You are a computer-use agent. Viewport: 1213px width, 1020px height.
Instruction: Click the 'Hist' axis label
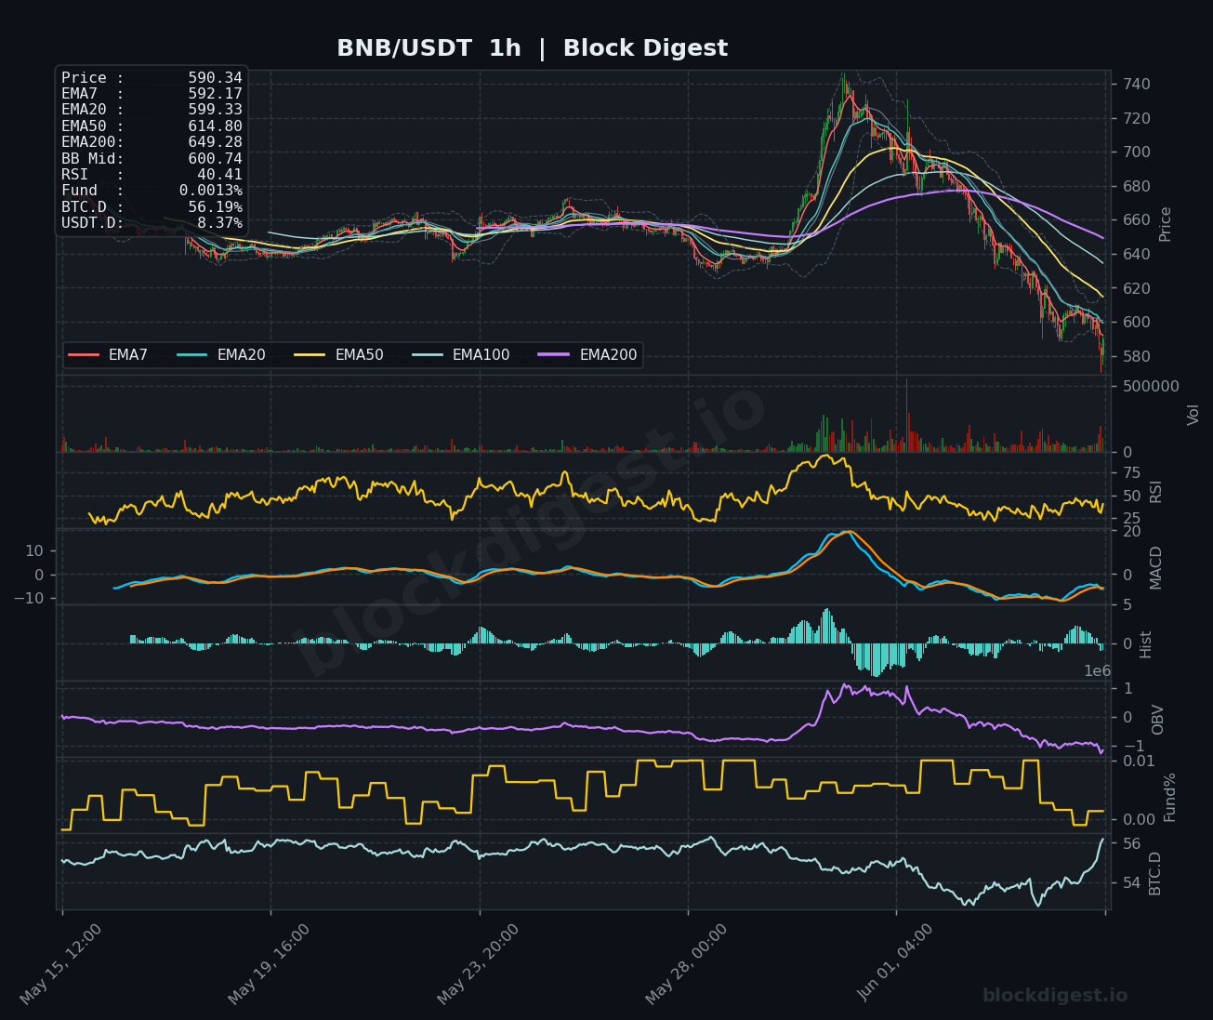pos(1146,644)
